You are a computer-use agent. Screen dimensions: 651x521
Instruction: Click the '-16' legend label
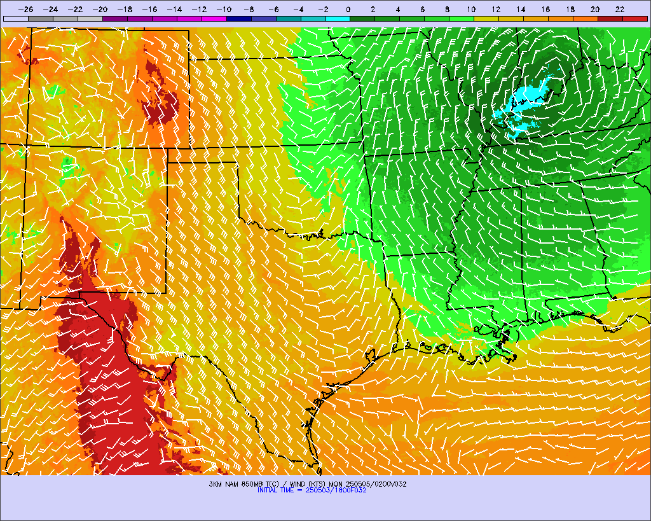[149, 10]
